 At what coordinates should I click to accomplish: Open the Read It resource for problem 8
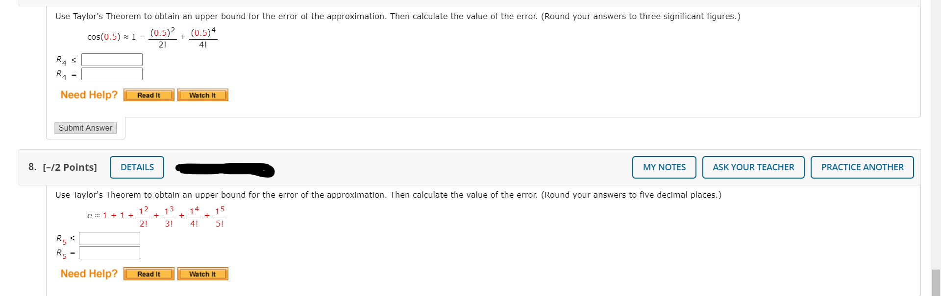click(x=148, y=274)
